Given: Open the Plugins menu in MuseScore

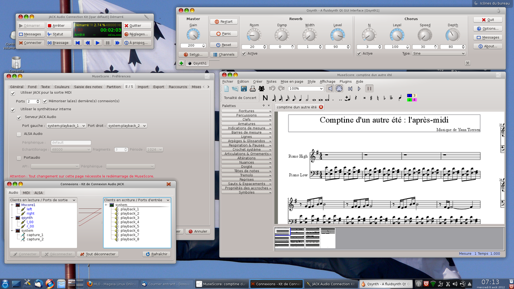Looking at the screenshot, I should (346, 81).
